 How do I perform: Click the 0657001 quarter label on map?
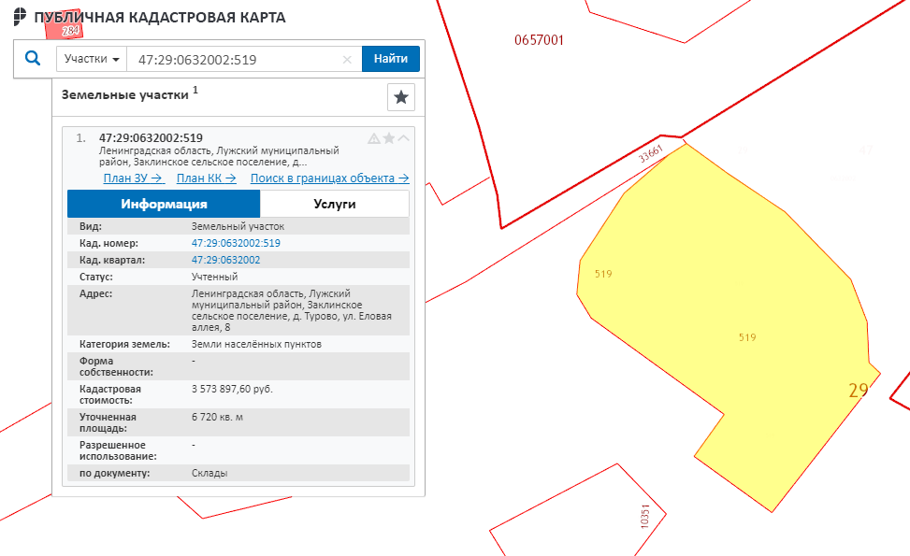tap(539, 40)
